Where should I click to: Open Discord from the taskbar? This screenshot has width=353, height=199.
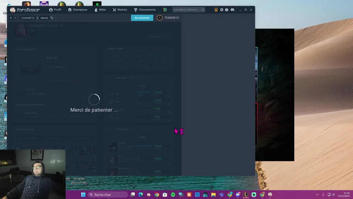click(x=238, y=195)
